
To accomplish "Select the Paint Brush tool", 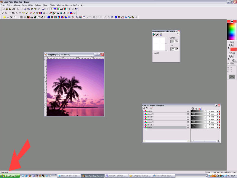I will click(x=34, y=13).
